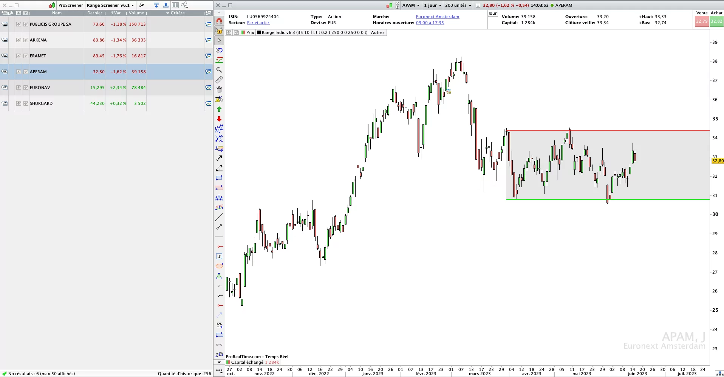The width and height of the screenshot is (724, 377).
Task: Click the Autres tab
Action: (x=377, y=32)
